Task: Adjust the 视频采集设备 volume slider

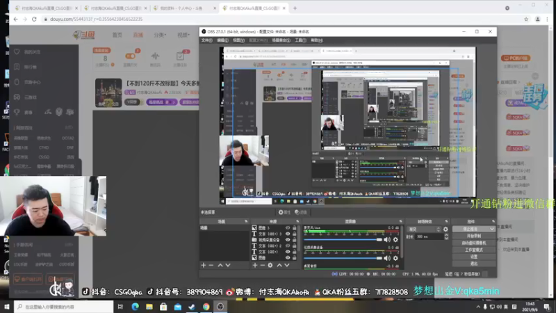Action: click(x=343, y=258)
